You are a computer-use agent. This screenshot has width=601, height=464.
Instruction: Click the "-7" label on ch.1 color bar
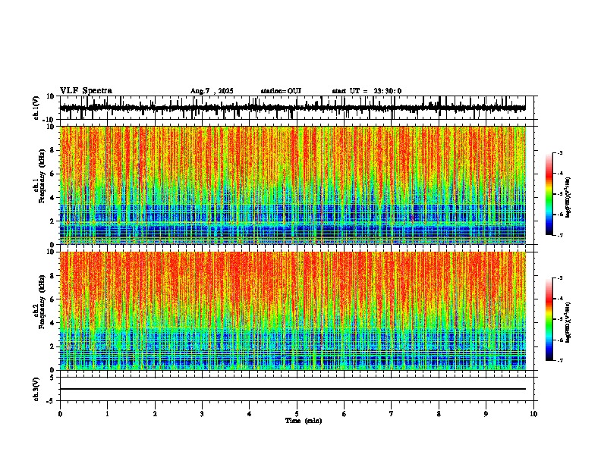tap(559, 235)
